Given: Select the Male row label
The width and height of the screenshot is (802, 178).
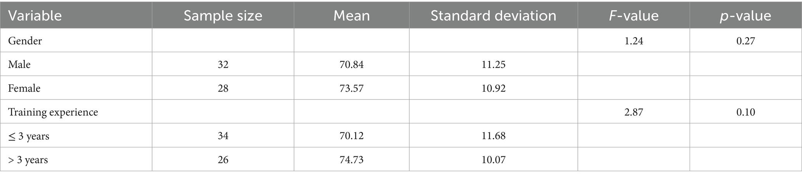Looking at the screenshot, I should (x=19, y=64).
